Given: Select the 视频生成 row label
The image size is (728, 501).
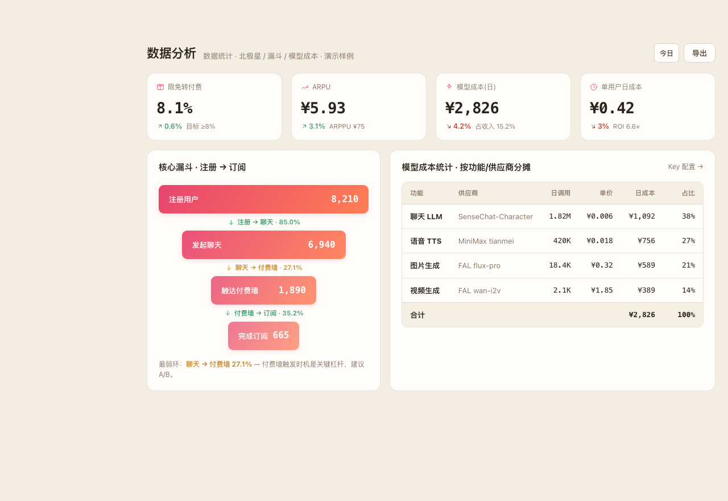Looking at the screenshot, I should coord(425,290).
